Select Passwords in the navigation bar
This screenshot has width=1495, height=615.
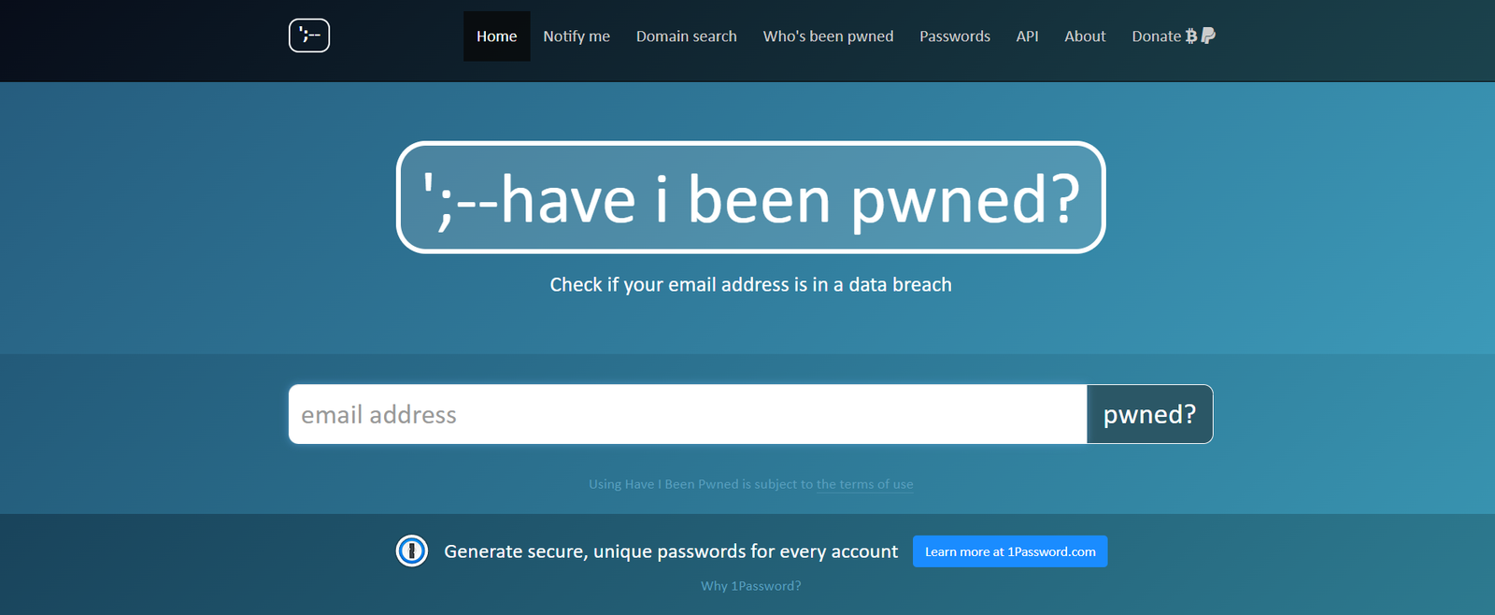coord(955,36)
